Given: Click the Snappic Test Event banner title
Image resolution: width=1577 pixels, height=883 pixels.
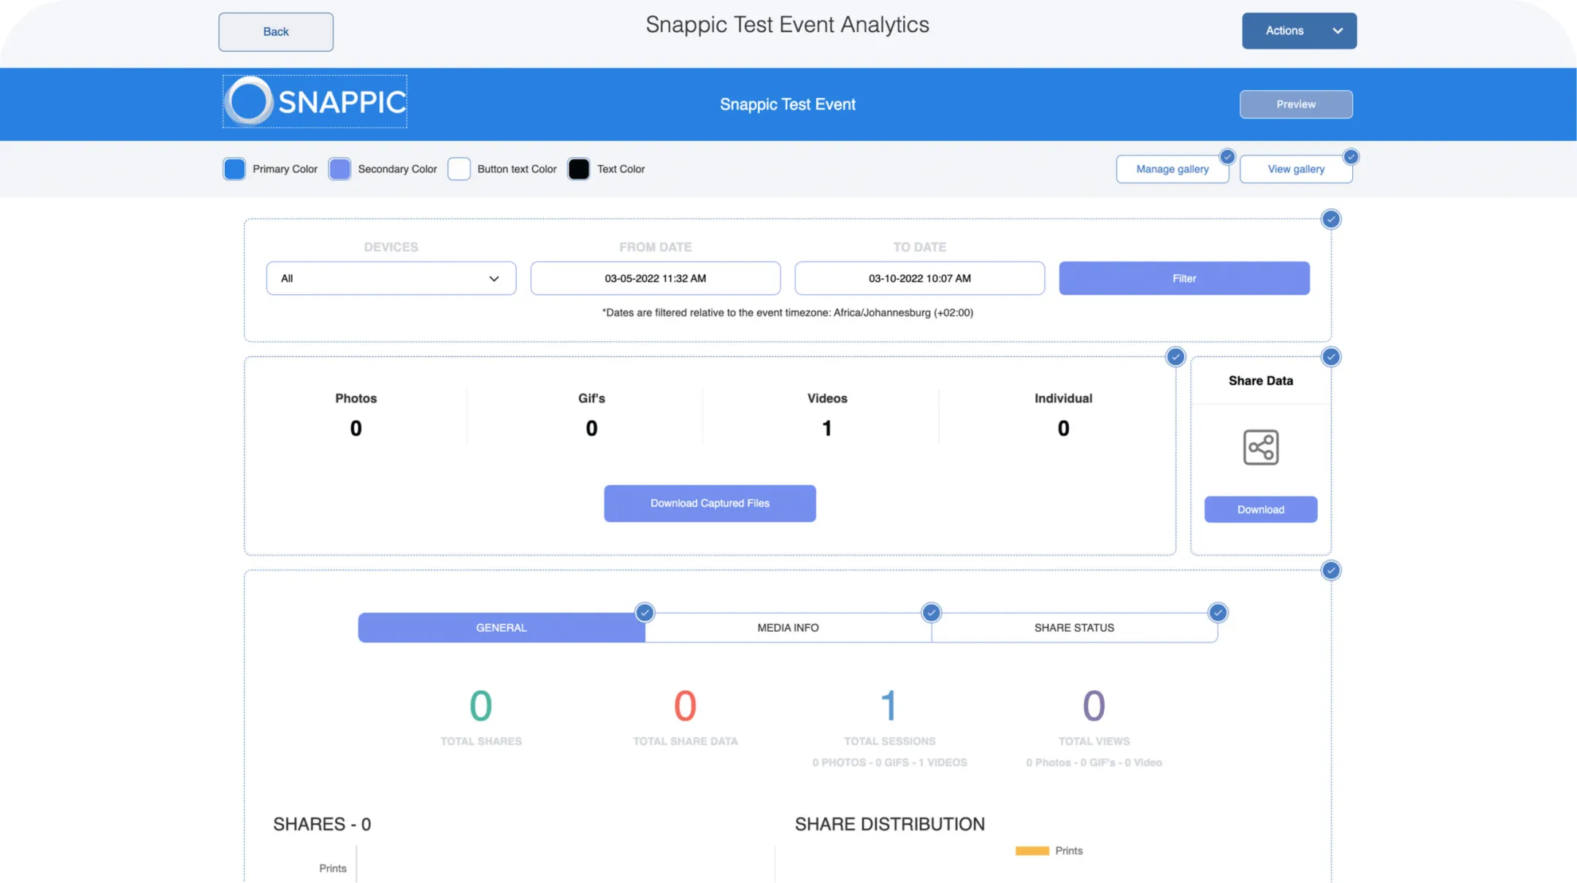Looking at the screenshot, I should [x=787, y=104].
